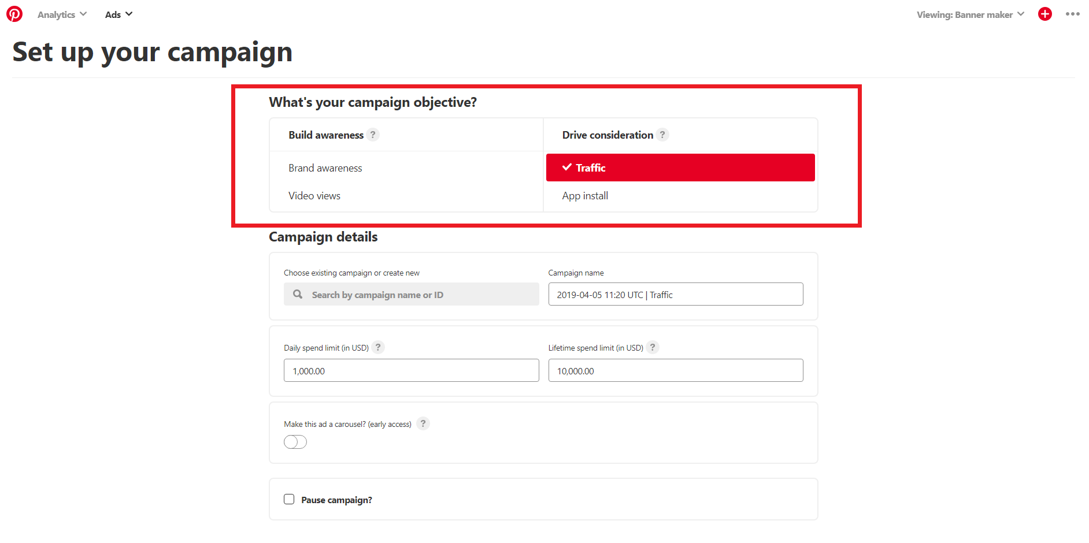Screen dimensions: 1089x543
Task: Click the magnifier icon in campaign search
Action: click(298, 294)
